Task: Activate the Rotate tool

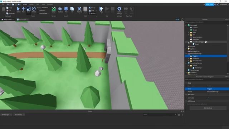Action: pyautogui.click(x=34, y=10)
